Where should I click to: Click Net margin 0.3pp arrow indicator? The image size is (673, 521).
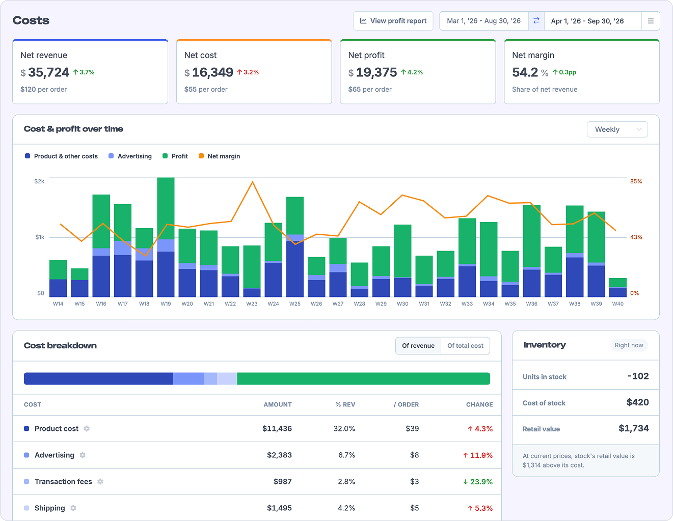[564, 72]
